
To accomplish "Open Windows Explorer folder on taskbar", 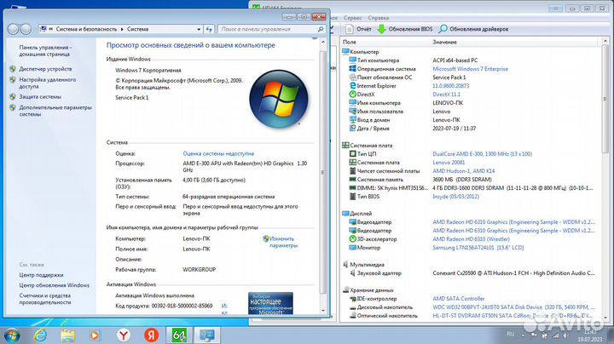I will pyautogui.click(x=67, y=335).
